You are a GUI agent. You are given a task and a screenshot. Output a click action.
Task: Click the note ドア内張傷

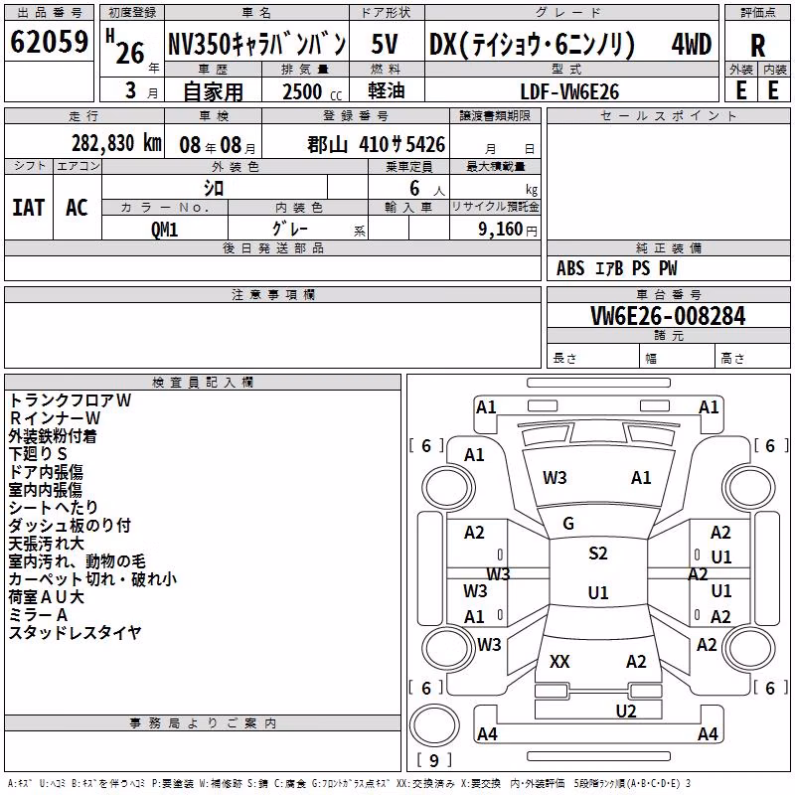[x=46, y=471]
